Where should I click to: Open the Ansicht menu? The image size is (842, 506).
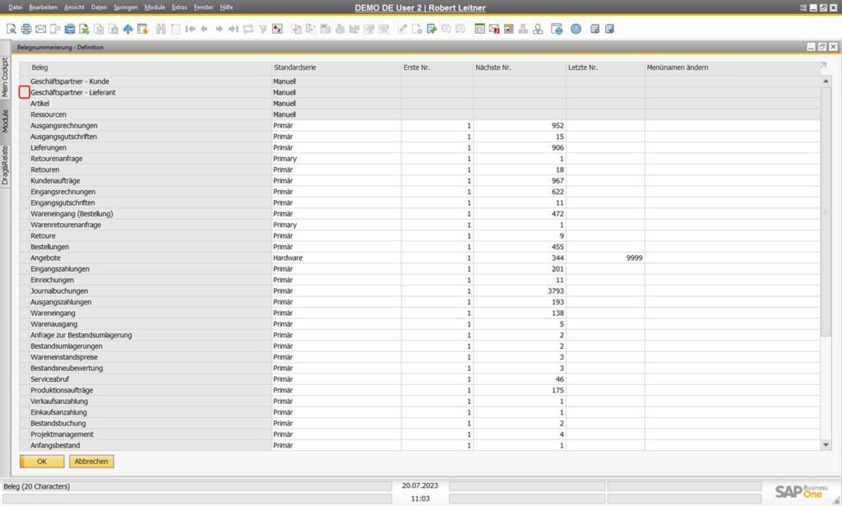74,7
